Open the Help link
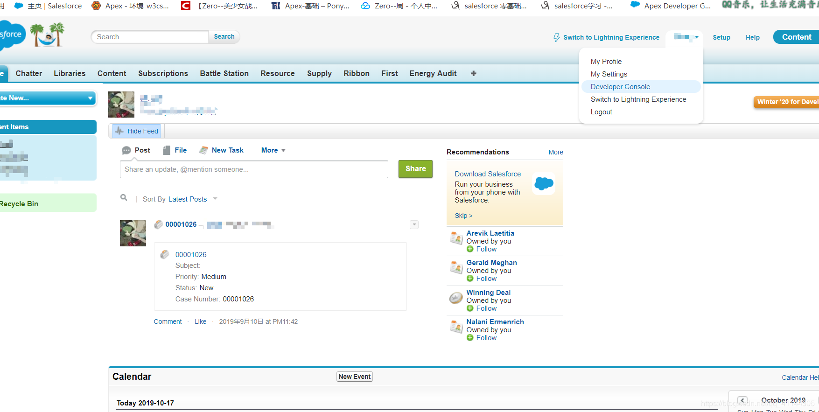Viewport: 819px width, 412px height. 753,37
